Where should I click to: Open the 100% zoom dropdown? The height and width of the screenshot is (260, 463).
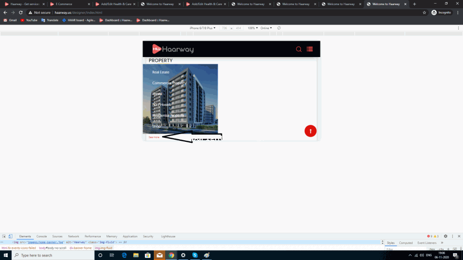(x=253, y=28)
